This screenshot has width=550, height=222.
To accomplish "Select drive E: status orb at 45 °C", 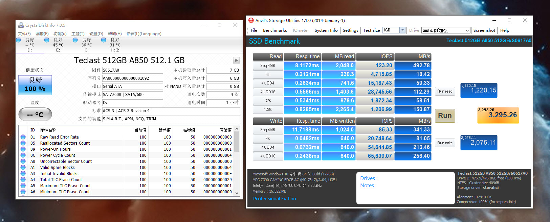I will click(x=47, y=40).
